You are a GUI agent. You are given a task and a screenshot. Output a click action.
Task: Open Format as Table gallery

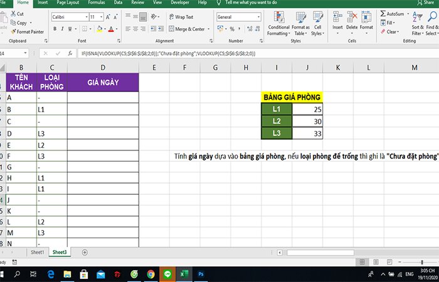(300, 24)
